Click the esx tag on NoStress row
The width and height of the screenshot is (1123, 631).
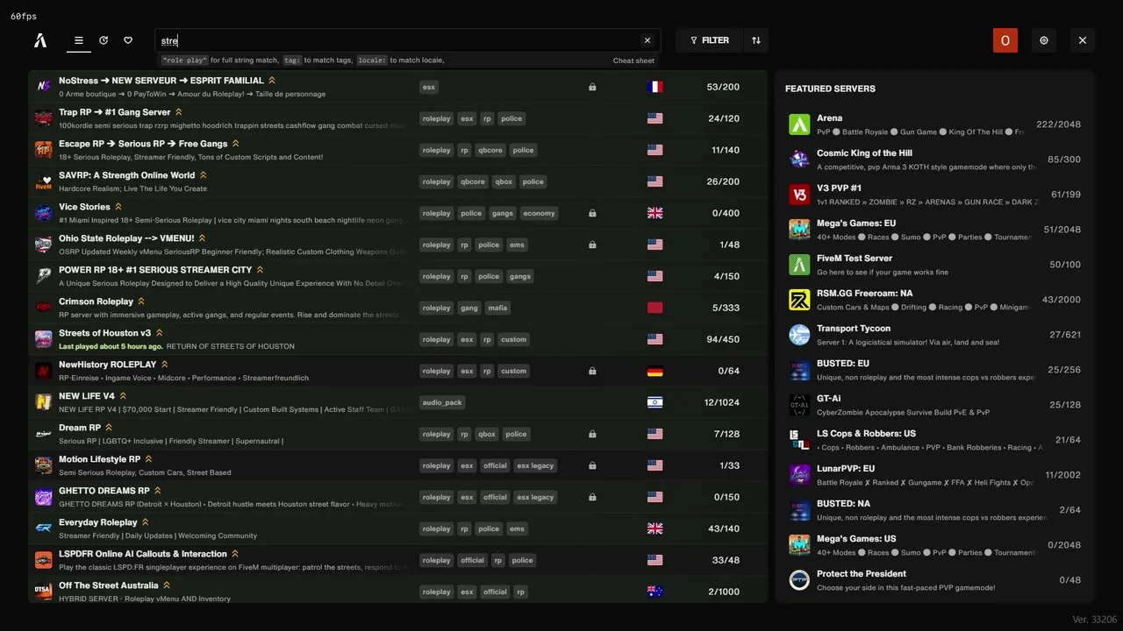[x=429, y=87]
